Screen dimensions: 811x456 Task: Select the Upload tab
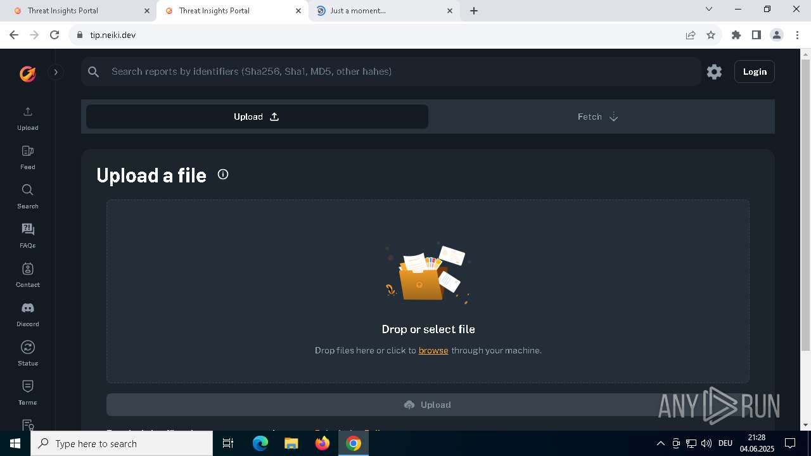[x=257, y=117]
